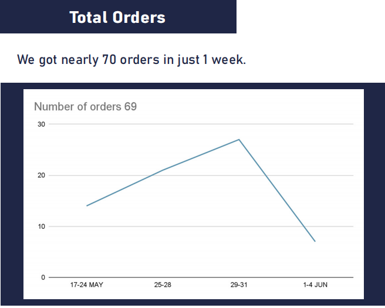Click the "Total Orders" heading text
The height and width of the screenshot is (308, 385).
(117, 17)
